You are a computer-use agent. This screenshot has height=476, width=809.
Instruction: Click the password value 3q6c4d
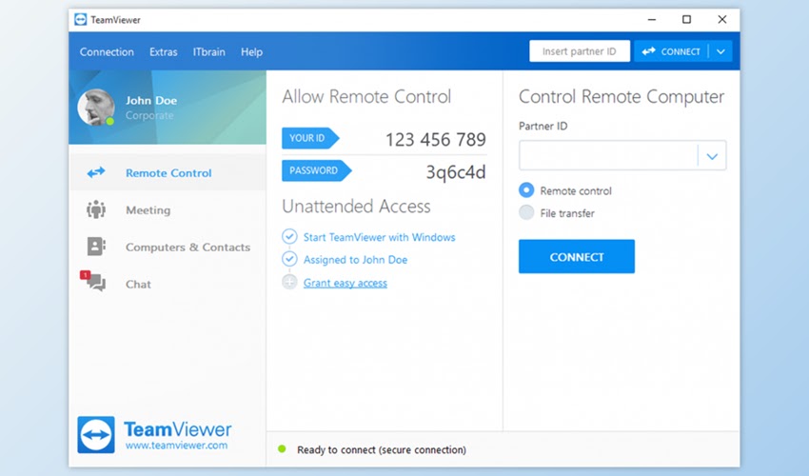click(x=456, y=172)
